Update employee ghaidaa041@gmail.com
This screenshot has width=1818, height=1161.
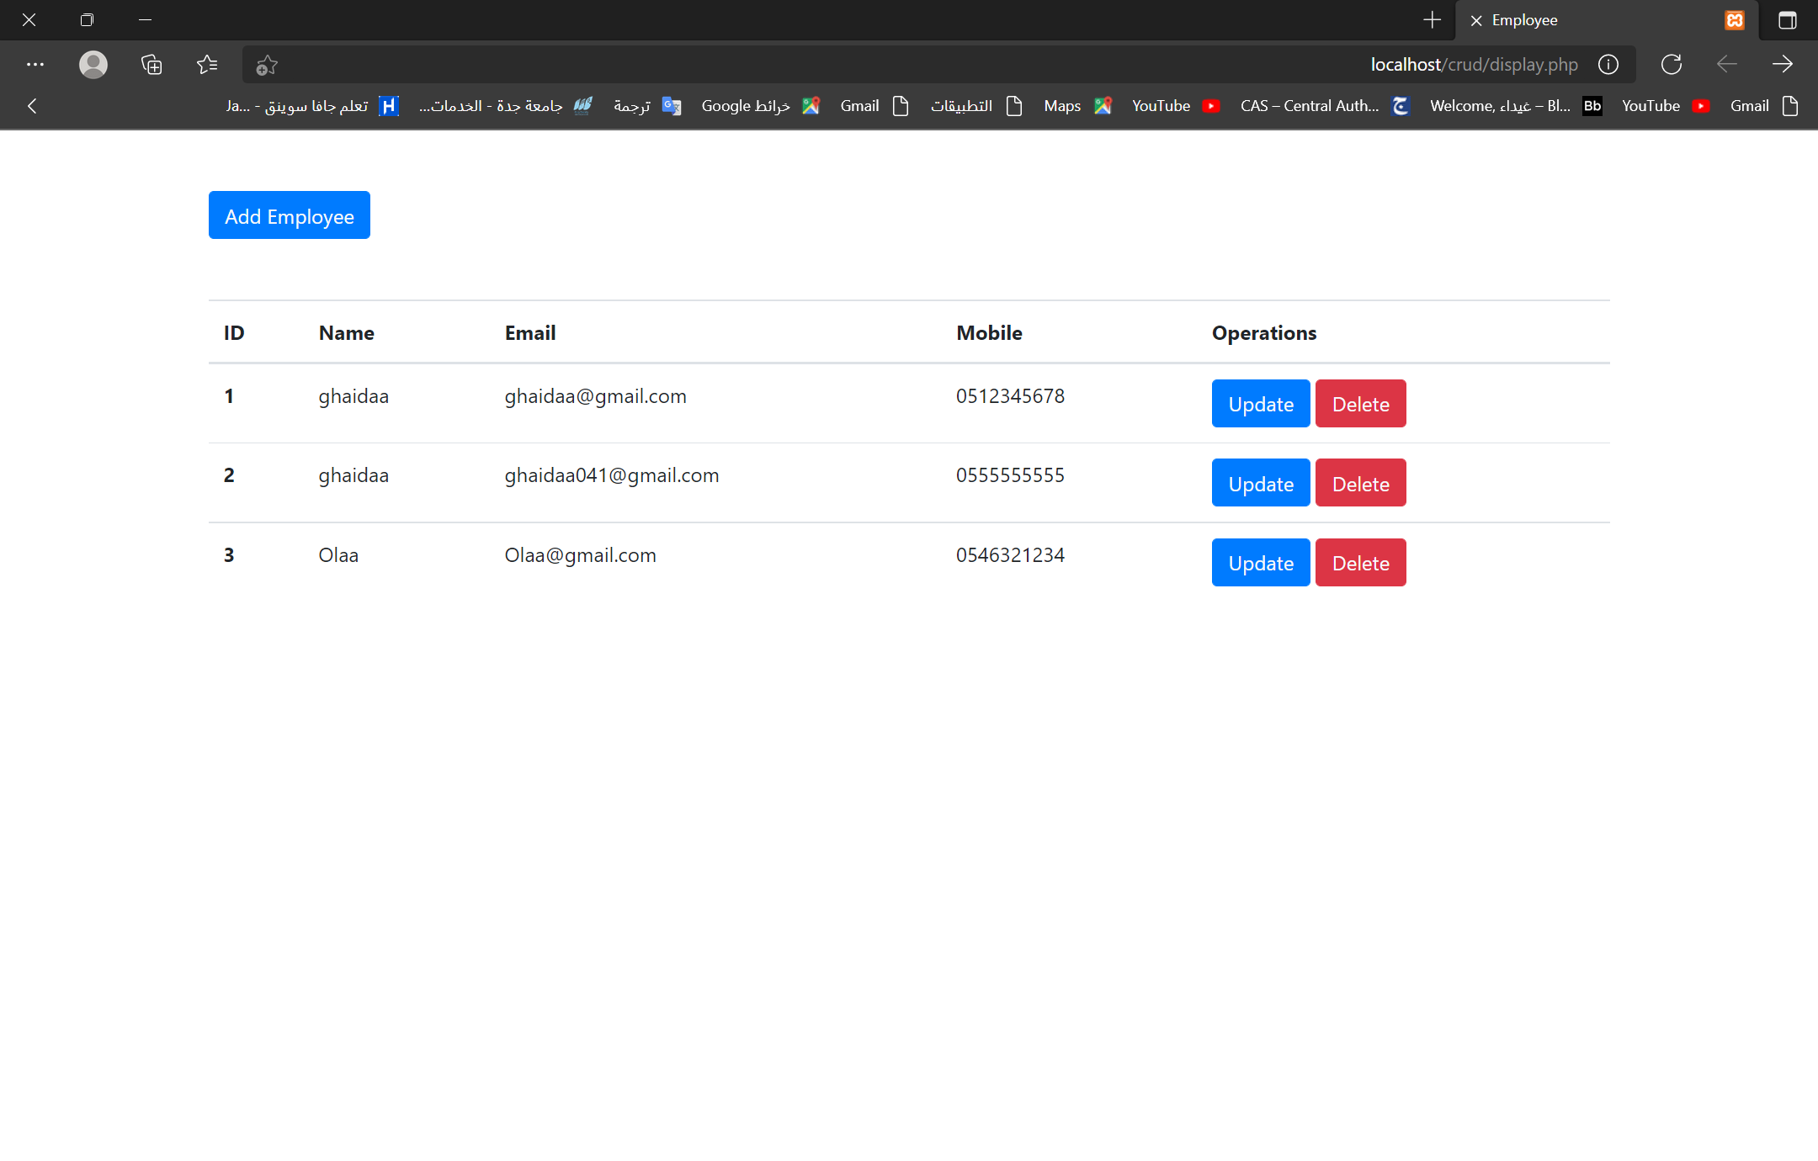tap(1259, 483)
